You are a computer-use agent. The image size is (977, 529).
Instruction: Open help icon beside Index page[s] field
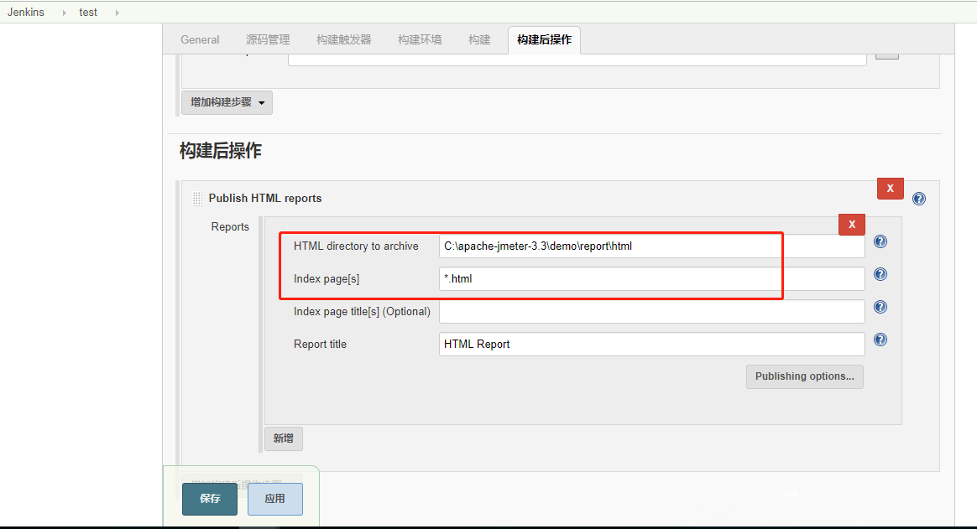pos(880,274)
